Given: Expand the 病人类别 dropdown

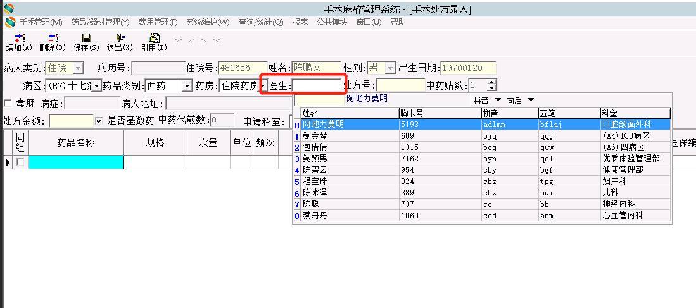Looking at the screenshot, I should tap(78, 68).
